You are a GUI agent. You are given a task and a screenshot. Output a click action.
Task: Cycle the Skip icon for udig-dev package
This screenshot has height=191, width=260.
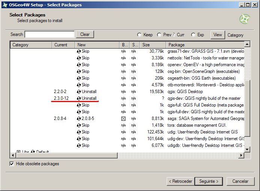(79, 139)
